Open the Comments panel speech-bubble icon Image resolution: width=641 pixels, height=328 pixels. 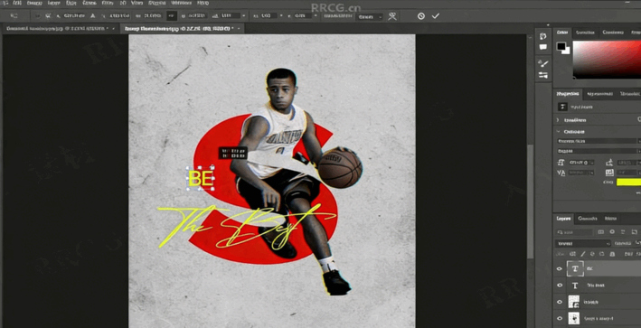(x=542, y=47)
